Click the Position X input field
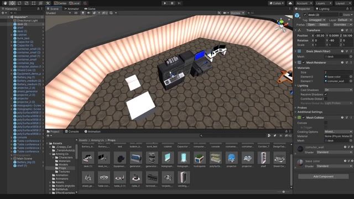The height and width of the screenshot is (199, 354). (x=320, y=35)
